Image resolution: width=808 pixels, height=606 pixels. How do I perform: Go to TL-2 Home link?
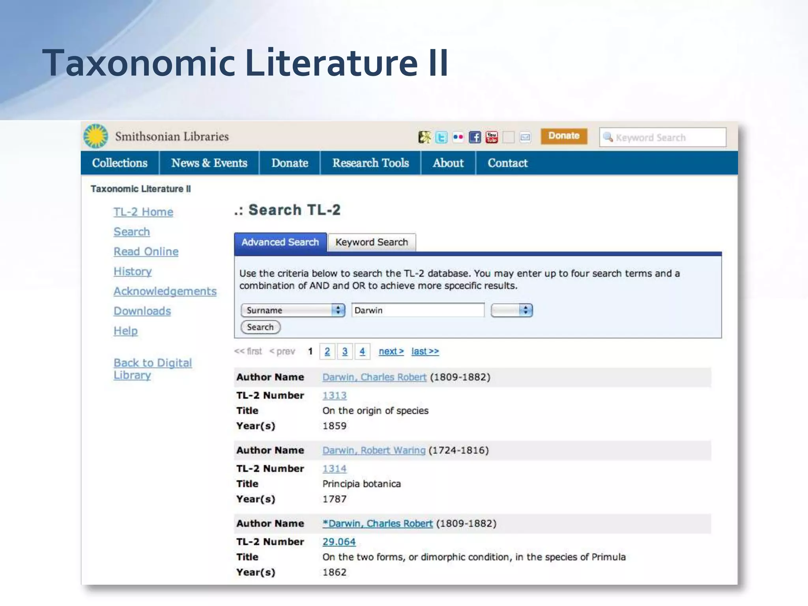point(143,212)
